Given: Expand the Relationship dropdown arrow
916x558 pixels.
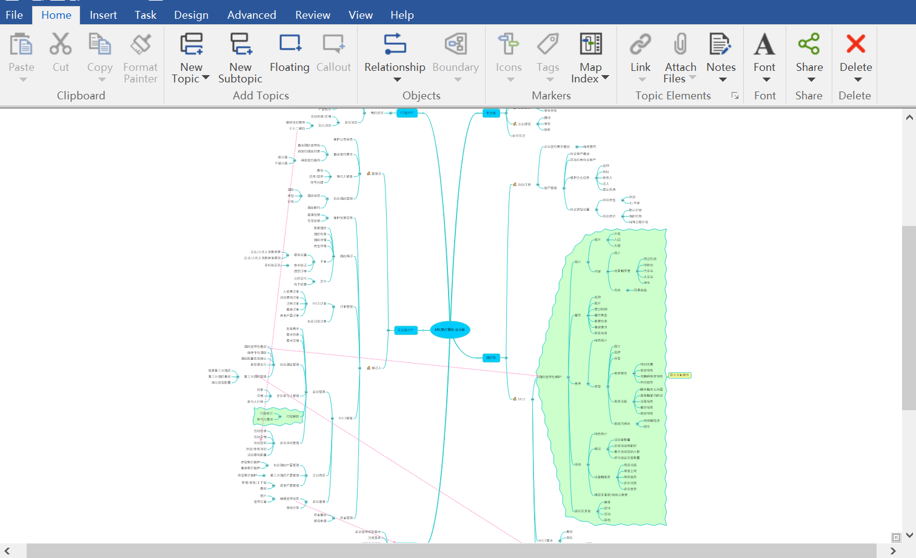Looking at the screenshot, I should [x=397, y=79].
